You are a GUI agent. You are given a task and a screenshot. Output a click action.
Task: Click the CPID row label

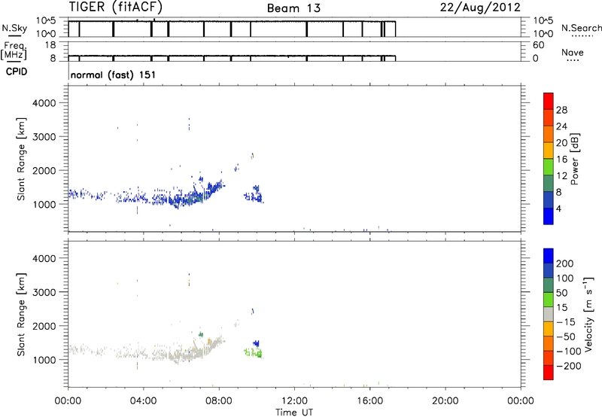[17, 72]
